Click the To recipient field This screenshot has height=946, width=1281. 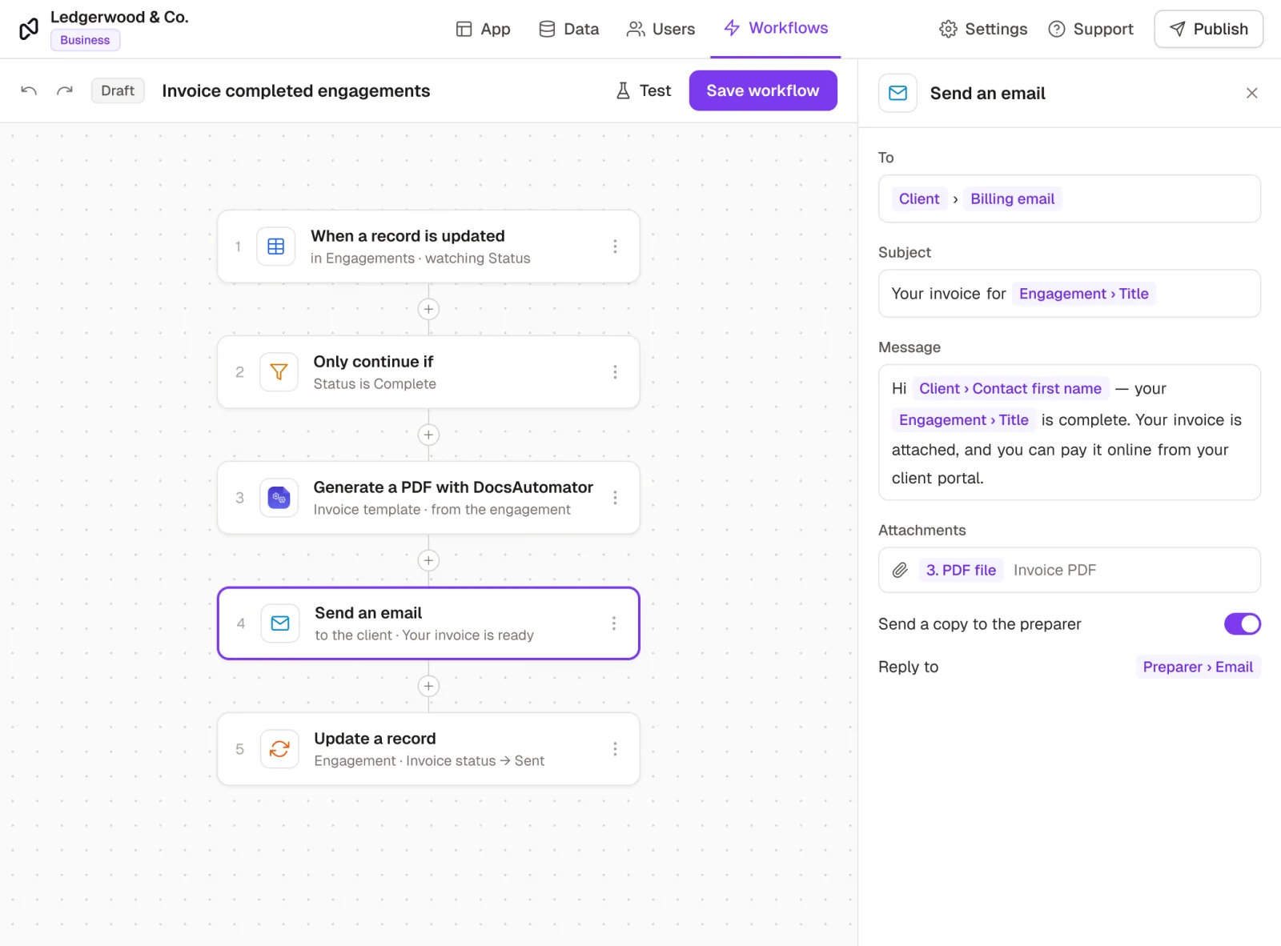[x=1069, y=198]
